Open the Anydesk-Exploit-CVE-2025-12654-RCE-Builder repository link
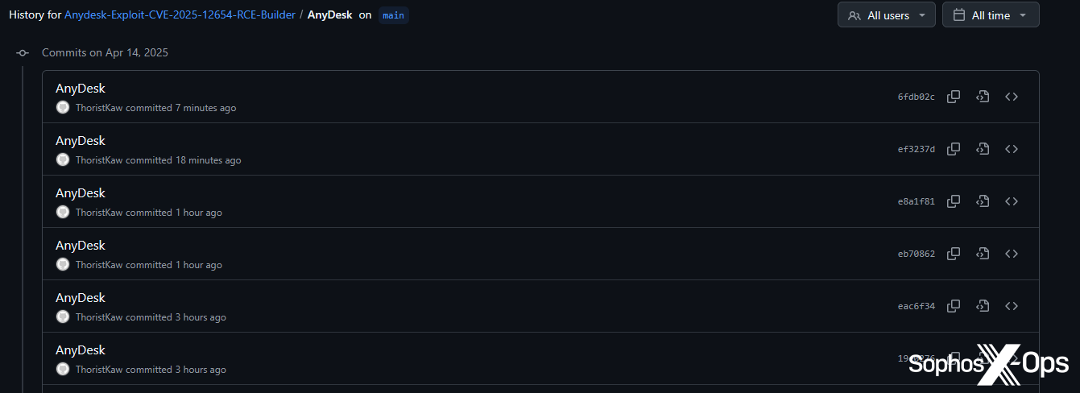Image resolution: width=1080 pixels, height=393 pixels. [180, 15]
